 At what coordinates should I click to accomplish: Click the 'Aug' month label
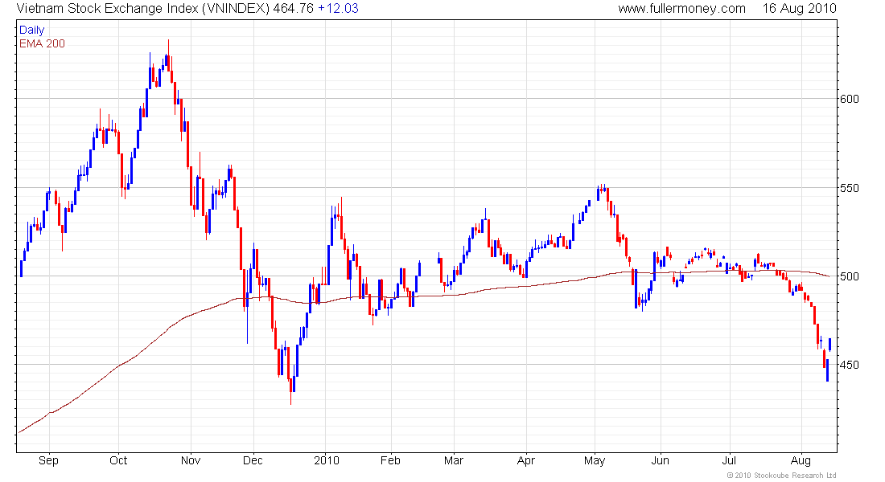(x=801, y=461)
